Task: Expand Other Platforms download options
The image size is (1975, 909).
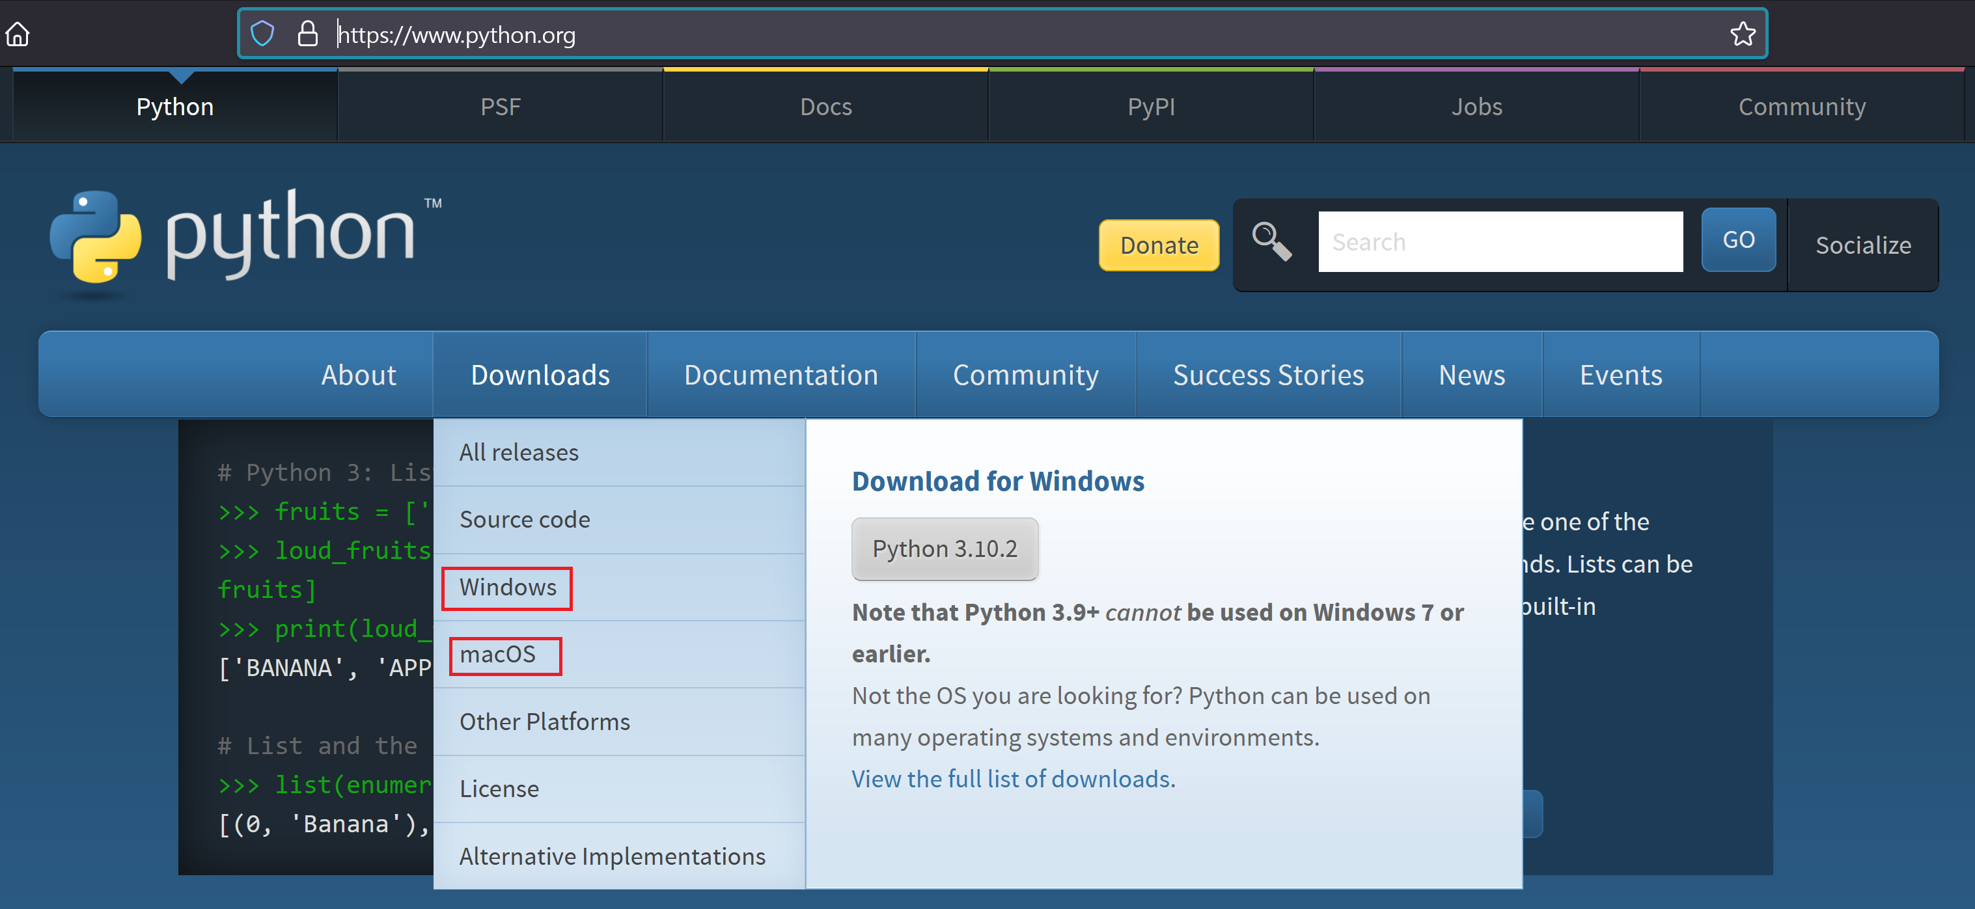Action: pyautogui.click(x=544, y=720)
